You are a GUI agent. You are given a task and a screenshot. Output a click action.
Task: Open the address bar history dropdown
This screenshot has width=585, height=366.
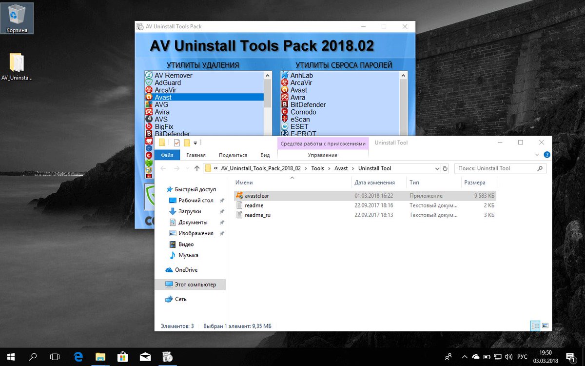(437, 168)
